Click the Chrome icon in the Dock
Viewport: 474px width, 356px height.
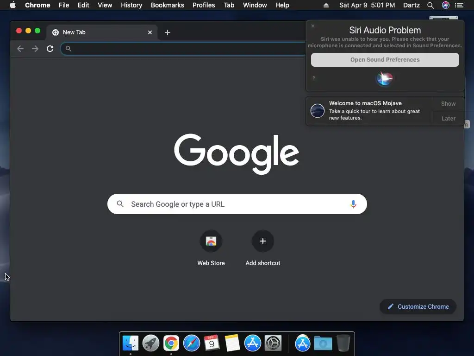171,343
